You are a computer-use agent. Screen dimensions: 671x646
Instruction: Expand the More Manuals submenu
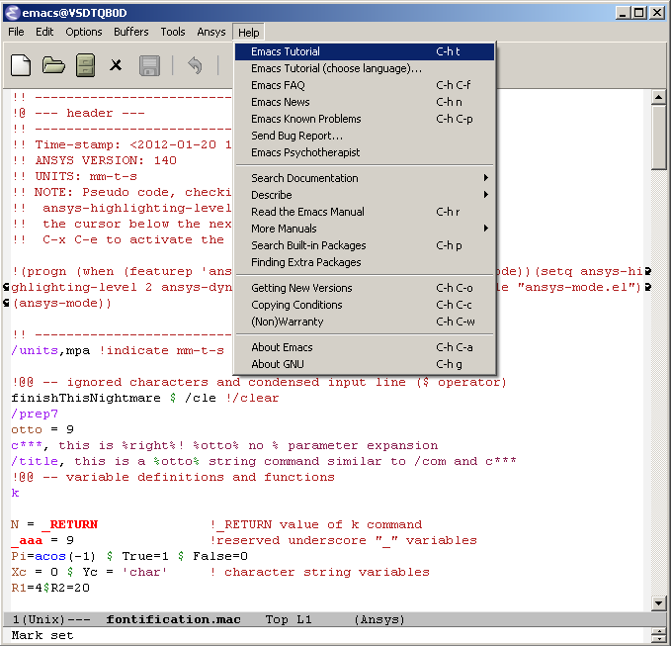pos(365,229)
